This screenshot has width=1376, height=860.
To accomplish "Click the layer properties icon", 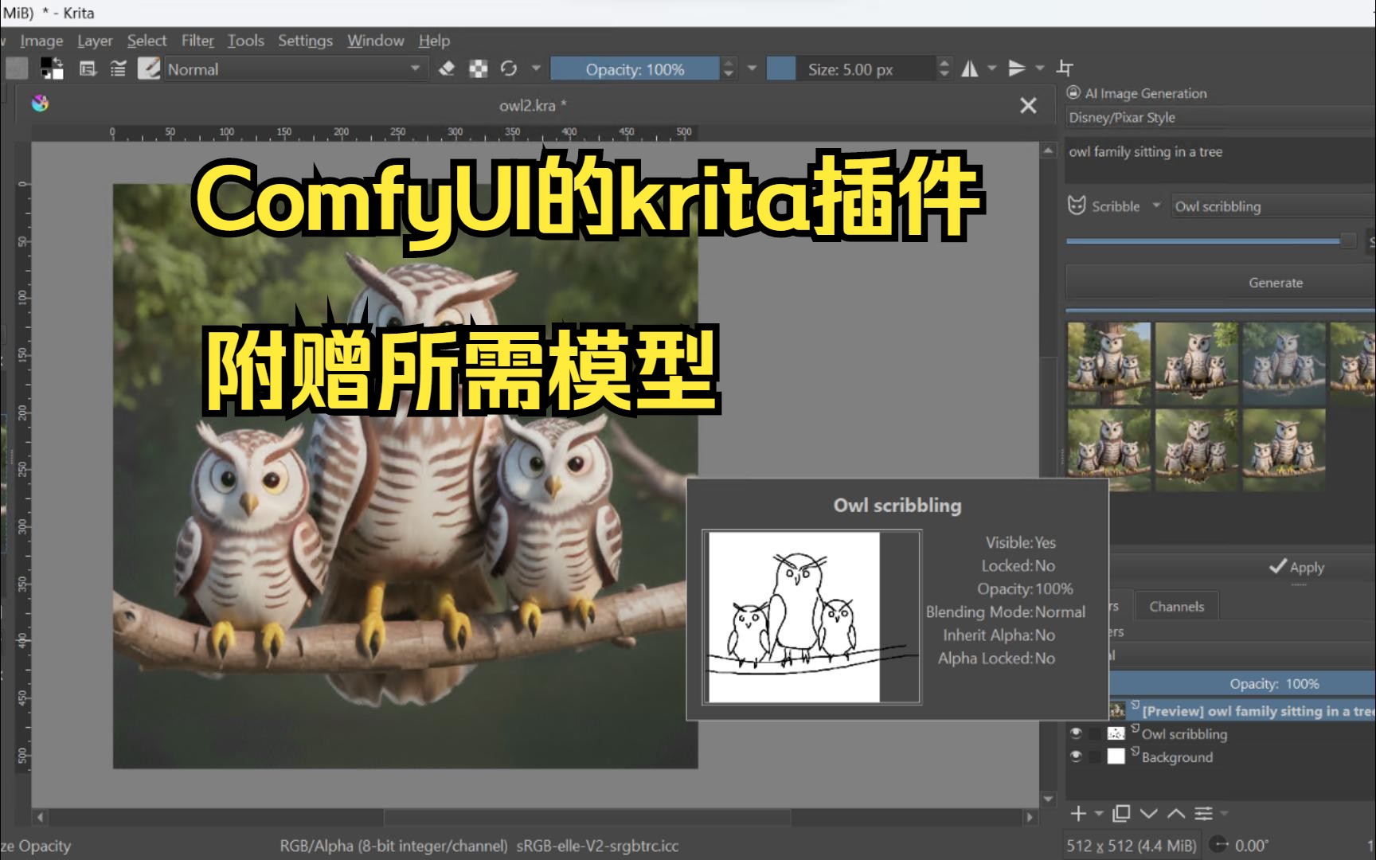I will coord(1202,814).
